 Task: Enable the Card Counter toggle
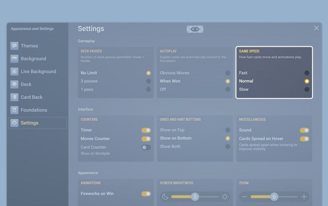(x=146, y=147)
